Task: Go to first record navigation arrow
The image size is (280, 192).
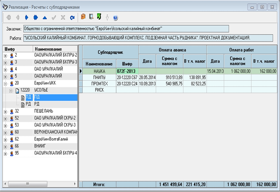Action: [x=8, y=17]
